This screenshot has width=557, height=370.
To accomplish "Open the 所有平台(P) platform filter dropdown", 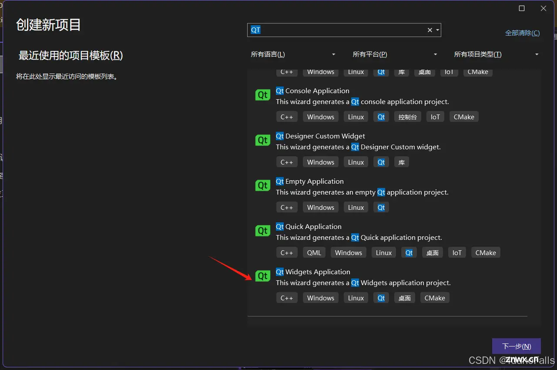I will point(395,54).
